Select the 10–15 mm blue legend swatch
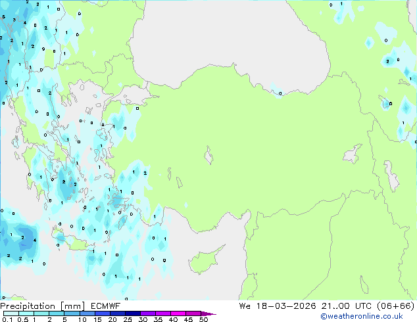Viewport: 417px width, 322px height. click(87, 313)
